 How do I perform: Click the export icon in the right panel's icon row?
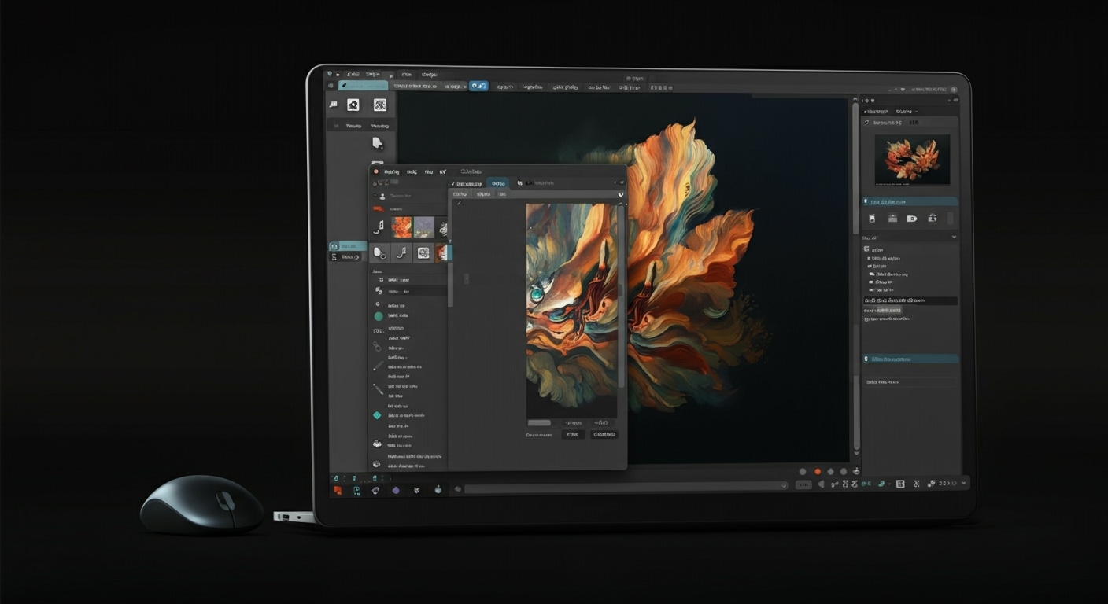click(x=932, y=218)
